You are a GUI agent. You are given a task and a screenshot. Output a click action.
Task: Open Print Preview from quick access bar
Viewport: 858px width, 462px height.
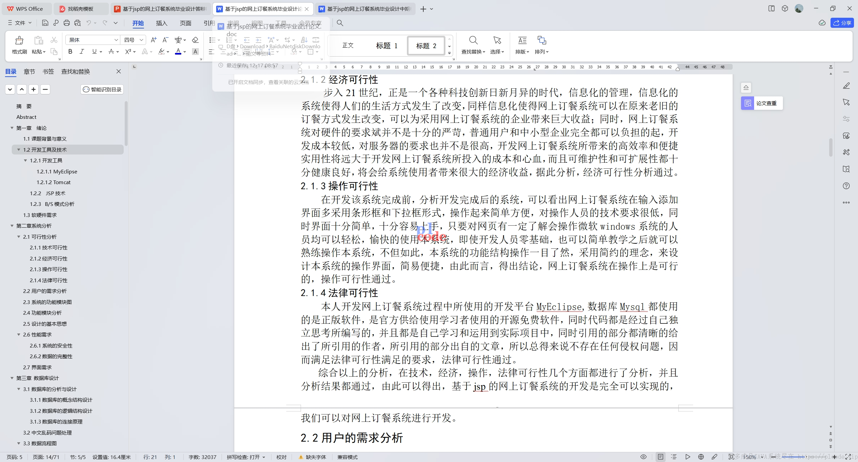pyautogui.click(x=77, y=23)
